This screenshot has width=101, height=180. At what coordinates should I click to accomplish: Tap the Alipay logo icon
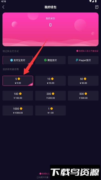tap(11, 60)
